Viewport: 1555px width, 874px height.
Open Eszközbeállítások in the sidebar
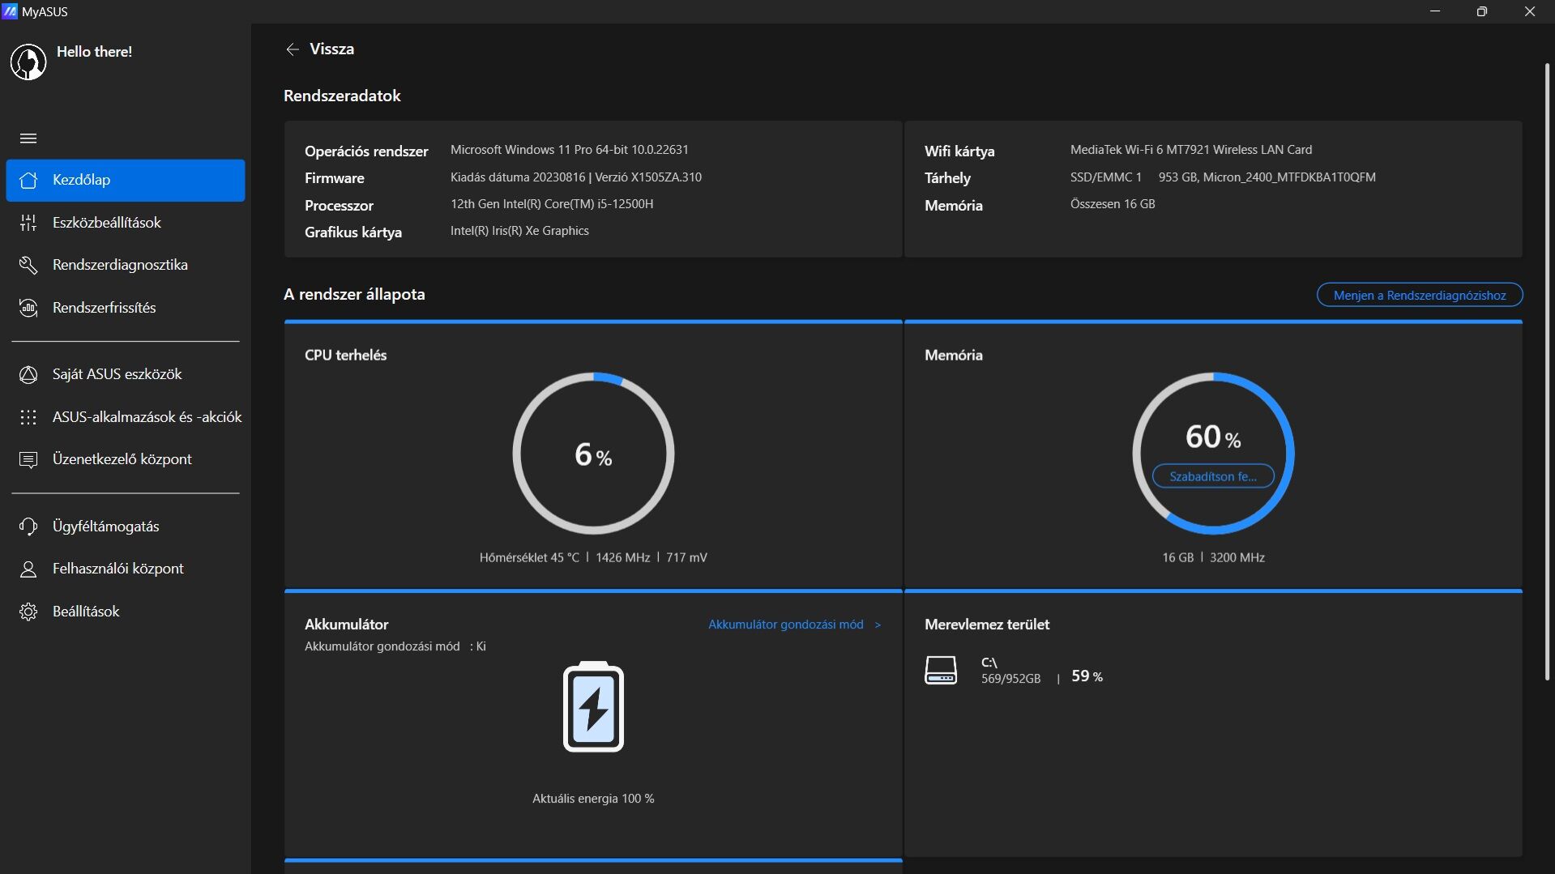[x=126, y=223]
